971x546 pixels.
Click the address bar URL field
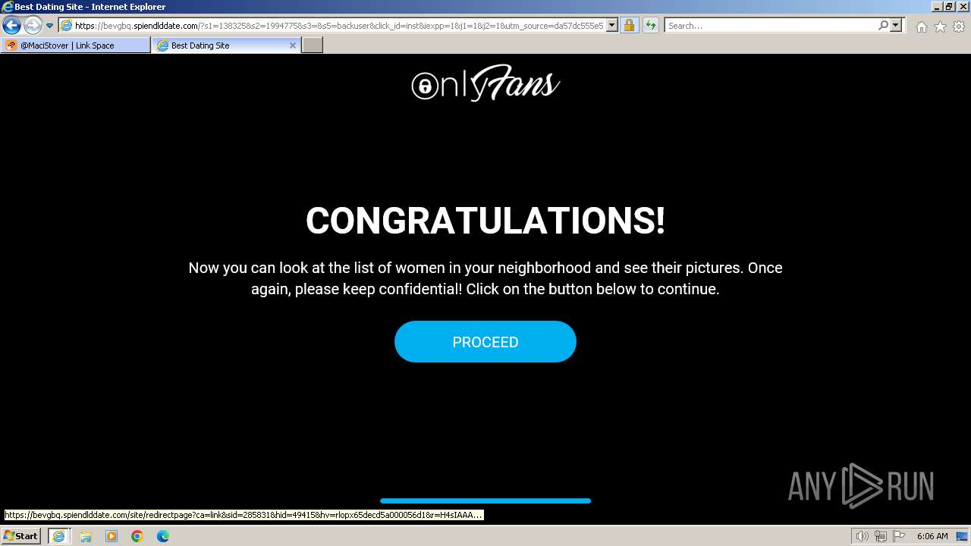(x=339, y=26)
